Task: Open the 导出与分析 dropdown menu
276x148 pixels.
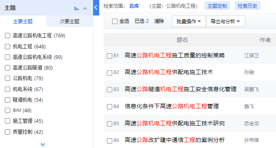Action: [x=225, y=21]
